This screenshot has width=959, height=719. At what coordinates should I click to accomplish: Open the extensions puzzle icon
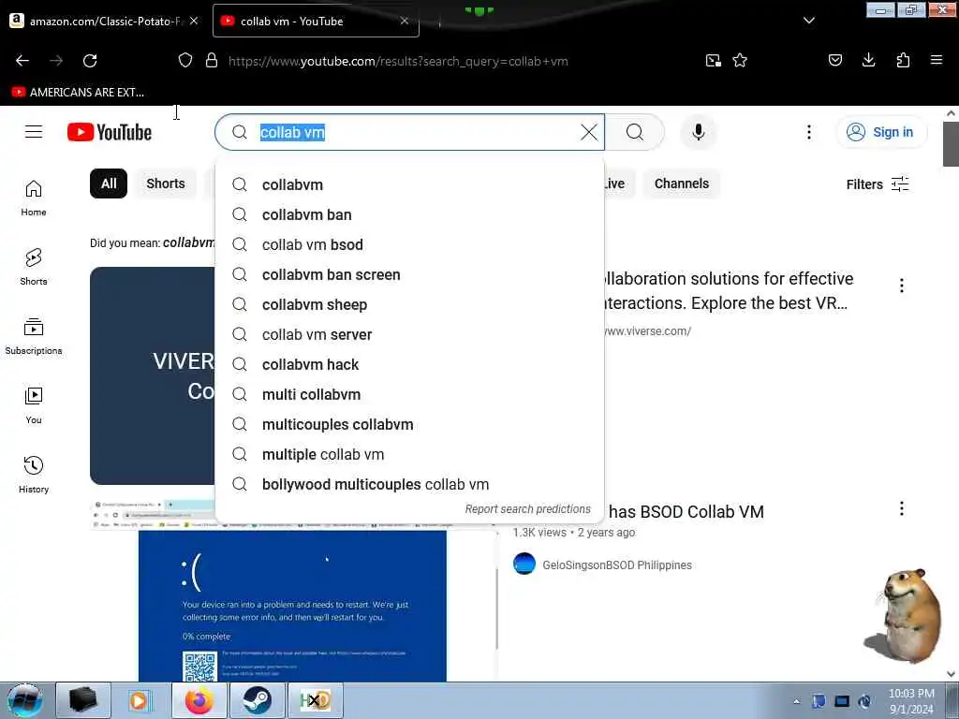pos(903,60)
